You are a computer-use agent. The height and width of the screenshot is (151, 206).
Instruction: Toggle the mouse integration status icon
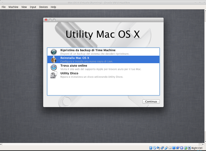[x=185, y=148]
